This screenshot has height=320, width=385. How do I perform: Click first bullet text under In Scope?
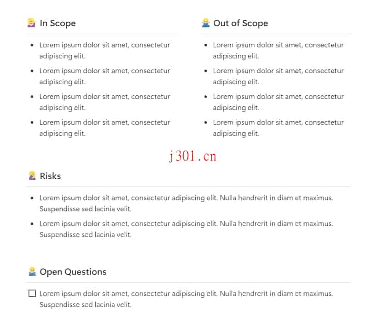click(x=105, y=51)
